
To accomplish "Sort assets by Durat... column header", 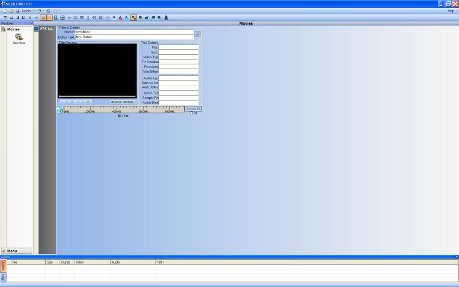I will tap(67, 262).
